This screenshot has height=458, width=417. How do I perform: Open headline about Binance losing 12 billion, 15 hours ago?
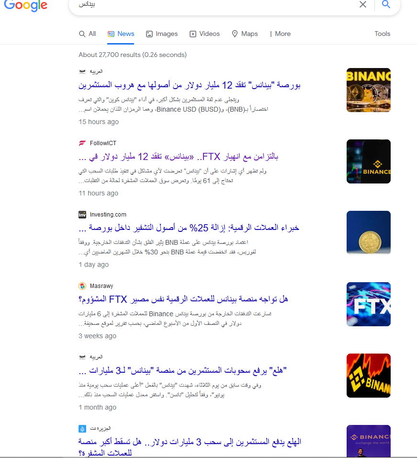[x=190, y=85]
